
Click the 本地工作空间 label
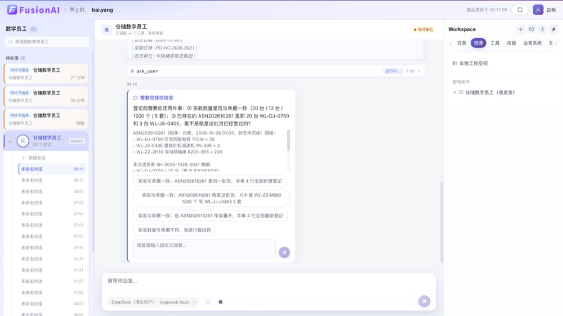click(473, 64)
